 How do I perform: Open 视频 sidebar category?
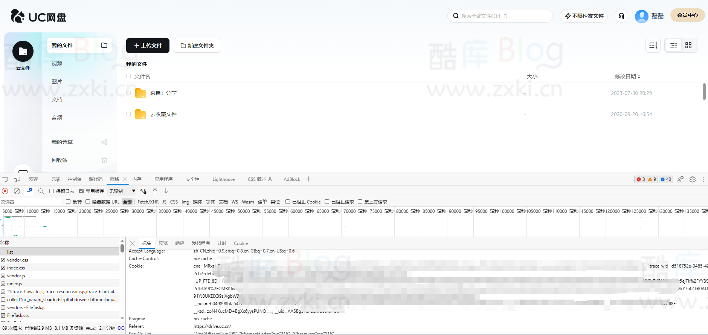point(57,63)
